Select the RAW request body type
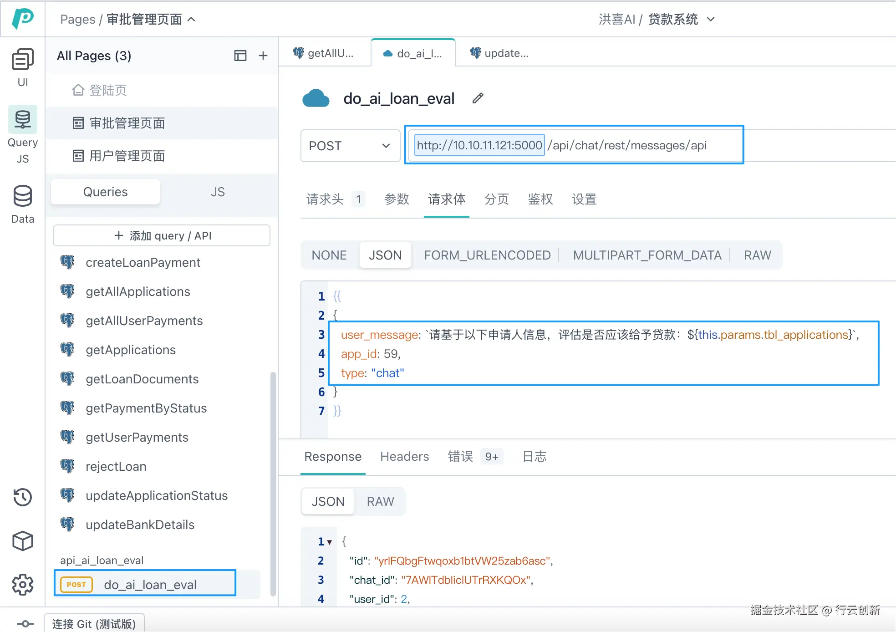Image resolution: width=896 pixels, height=632 pixels. (757, 255)
